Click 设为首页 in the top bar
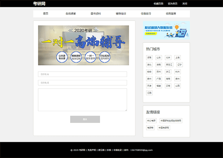Viewport: 223px width, 158px height. click(173, 4)
